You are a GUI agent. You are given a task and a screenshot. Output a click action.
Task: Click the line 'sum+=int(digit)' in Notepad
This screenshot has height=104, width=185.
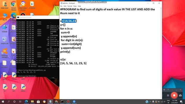coord(71,44)
